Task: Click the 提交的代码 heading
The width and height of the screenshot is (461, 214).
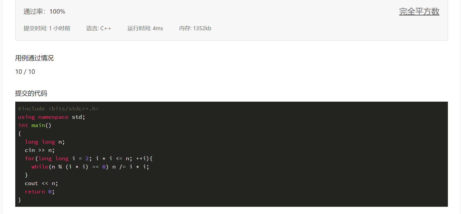Action: pos(31,93)
